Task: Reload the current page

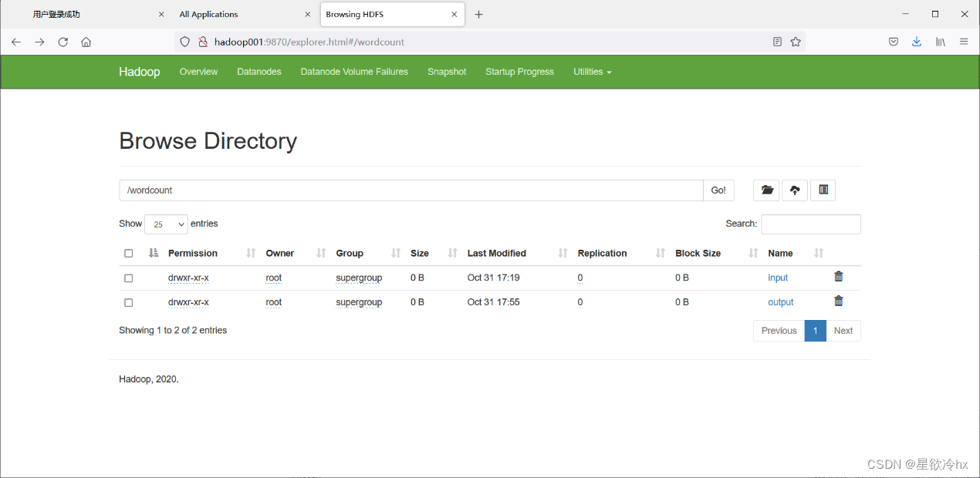Action: click(x=63, y=42)
